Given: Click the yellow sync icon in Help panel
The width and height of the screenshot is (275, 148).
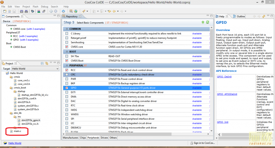Looking at the screenshot, I should (x=264, y=16).
